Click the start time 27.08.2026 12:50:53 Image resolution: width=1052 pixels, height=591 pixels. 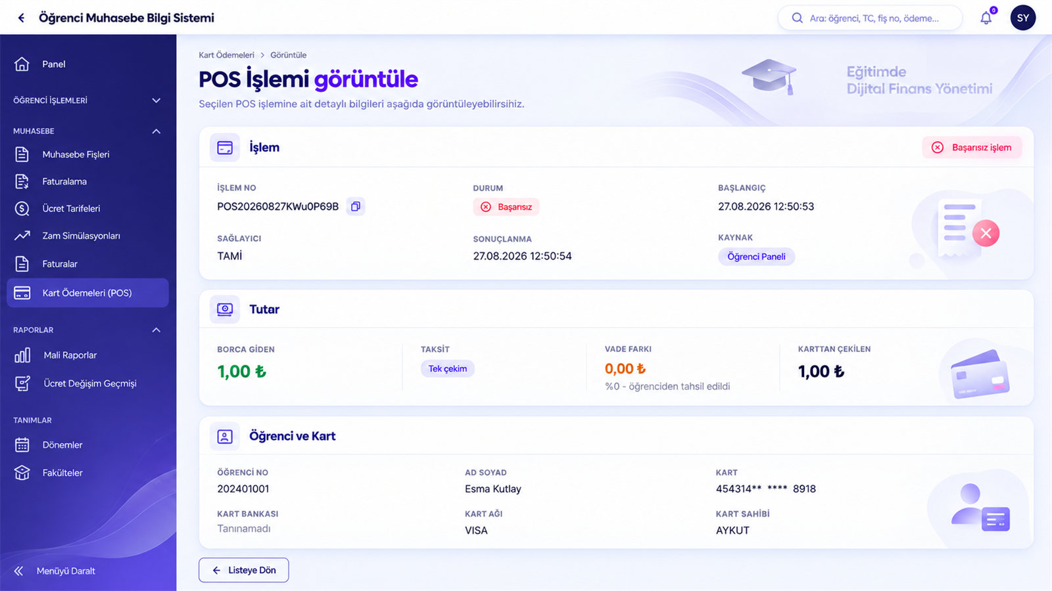766,206
